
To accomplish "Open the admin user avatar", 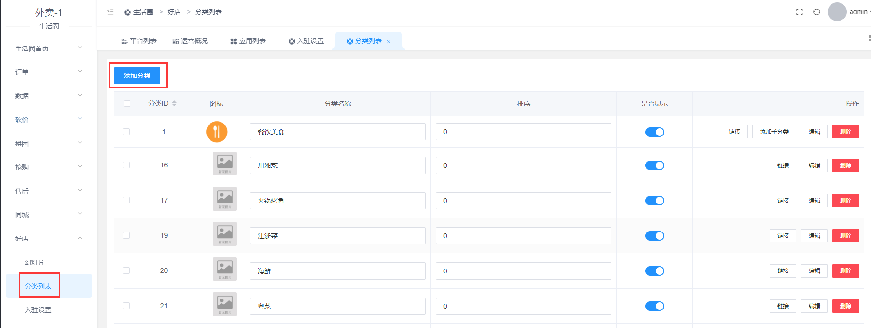I will click(837, 12).
